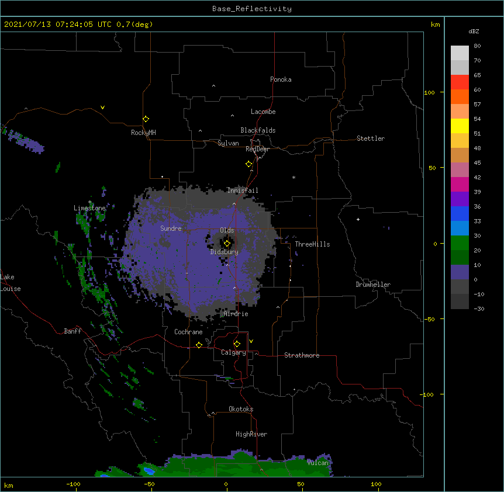Click the dBZ legend heading
Screen dimensions: 504x492
pyautogui.click(x=474, y=31)
